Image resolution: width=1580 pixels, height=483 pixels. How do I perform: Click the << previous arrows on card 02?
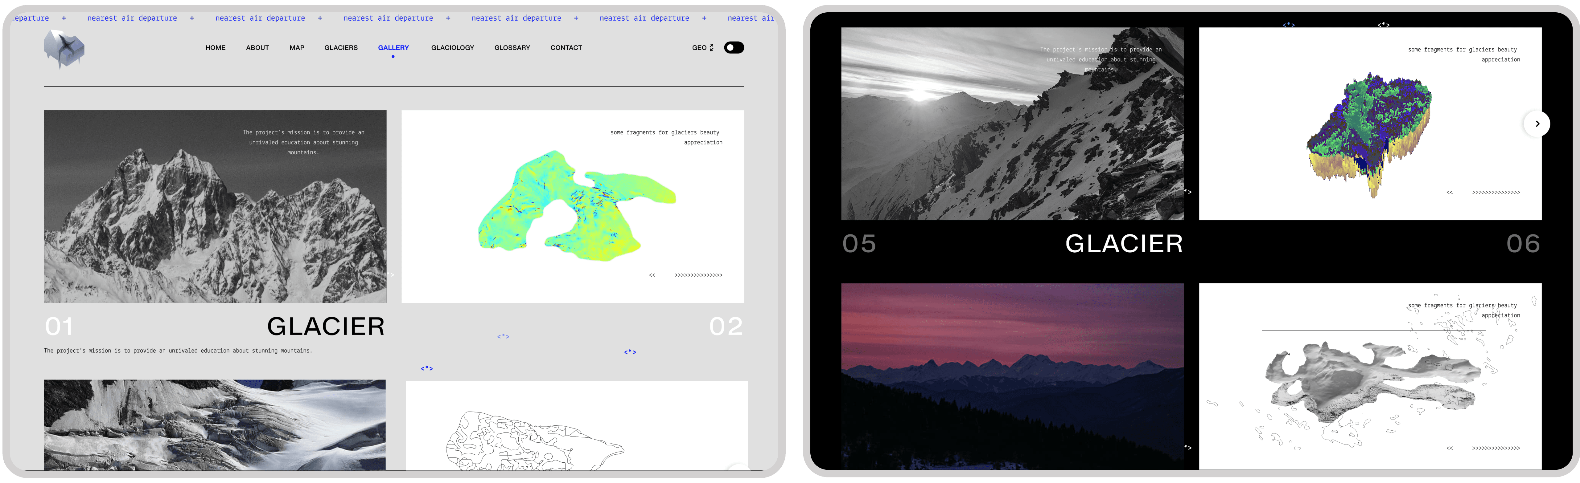pos(652,275)
